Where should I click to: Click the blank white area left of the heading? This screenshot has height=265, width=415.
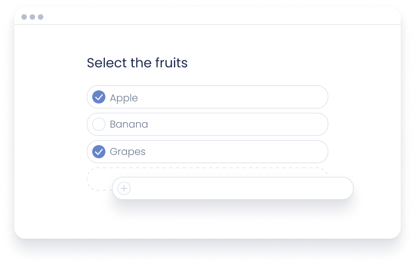(x=49, y=63)
